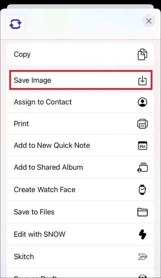
Task: Choose Copy from the share menu
Action: coord(80,54)
